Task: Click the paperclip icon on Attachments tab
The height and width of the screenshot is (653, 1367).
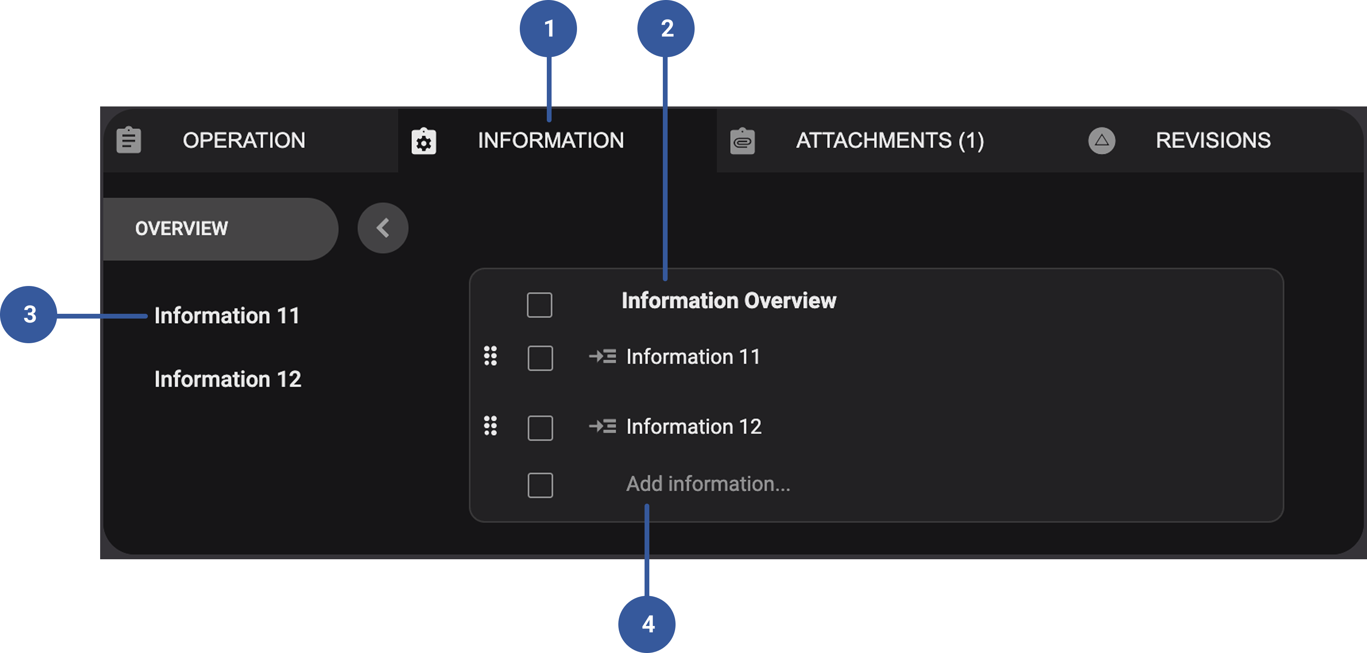Action: [x=742, y=140]
